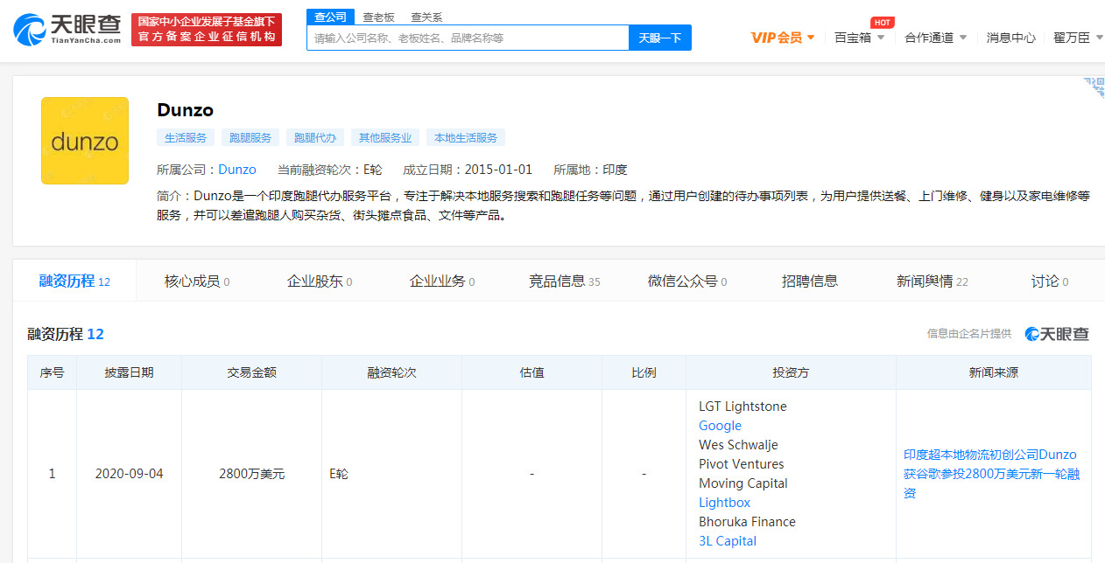Switch to 讨论 tab
The image size is (1105, 563).
[1050, 281]
